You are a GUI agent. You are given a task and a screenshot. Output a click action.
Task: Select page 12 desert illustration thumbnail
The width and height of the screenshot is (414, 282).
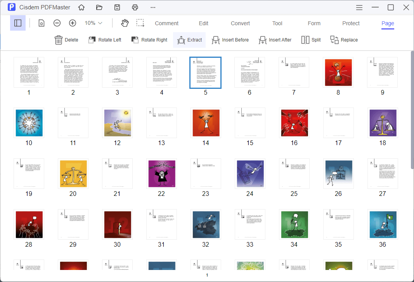point(118,123)
